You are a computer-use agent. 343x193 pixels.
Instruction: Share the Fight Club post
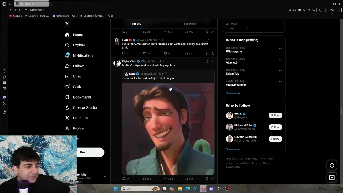tap(213, 179)
